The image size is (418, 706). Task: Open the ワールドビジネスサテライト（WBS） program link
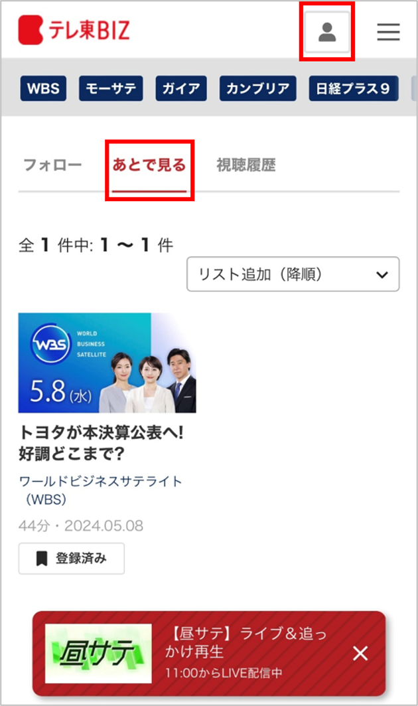click(100, 490)
